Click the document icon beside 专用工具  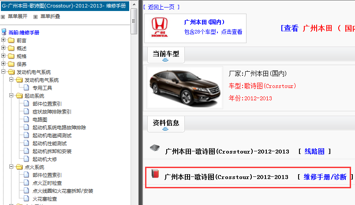[x=26, y=88]
